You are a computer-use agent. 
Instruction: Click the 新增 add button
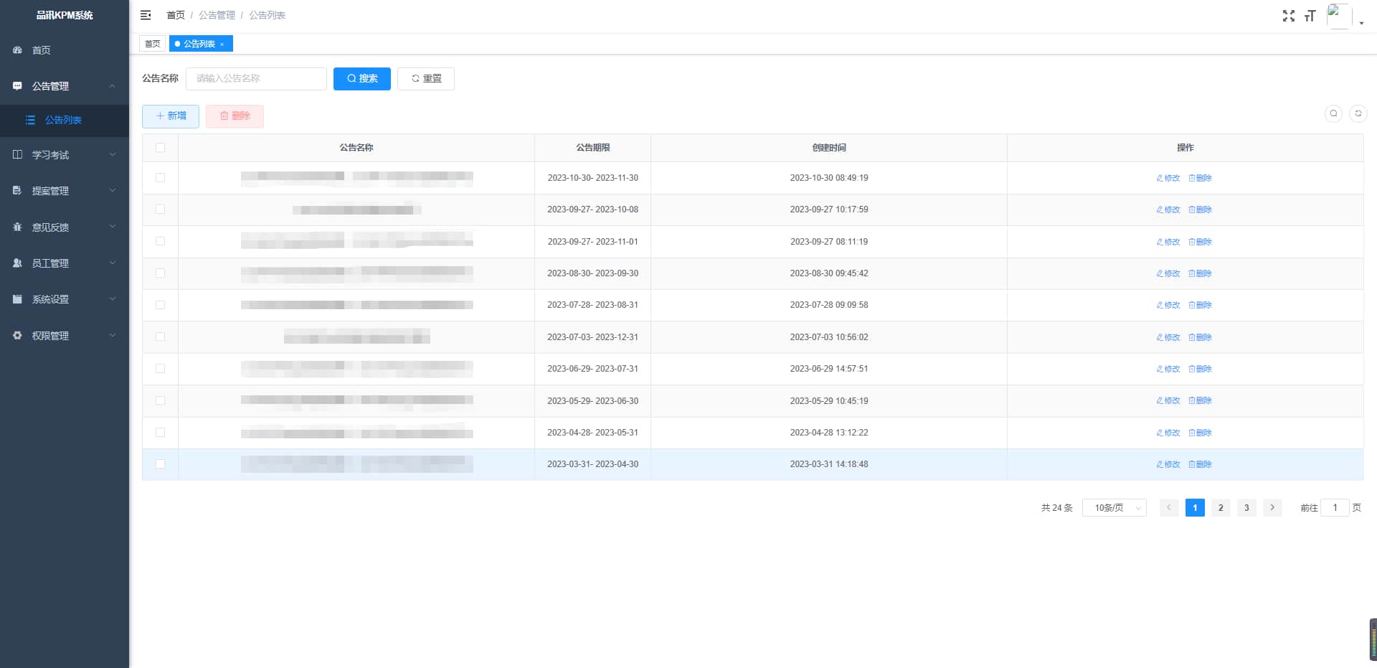171,116
